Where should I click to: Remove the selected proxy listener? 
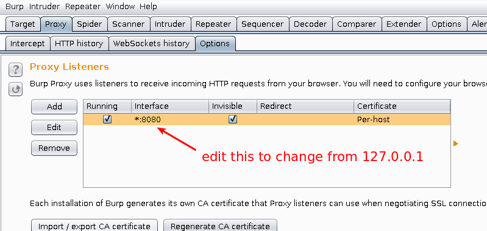click(x=54, y=148)
